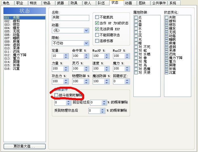Go to the 武器 tab
The height and width of the screenshot is (152, 198).
[62, 3]
